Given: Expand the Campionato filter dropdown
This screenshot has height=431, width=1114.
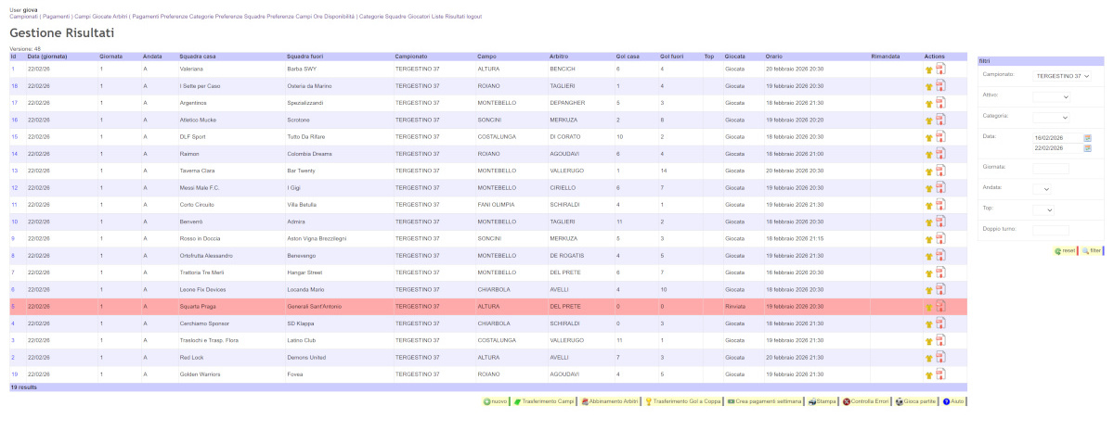Looking at the screenshot, I should 1063,76.
